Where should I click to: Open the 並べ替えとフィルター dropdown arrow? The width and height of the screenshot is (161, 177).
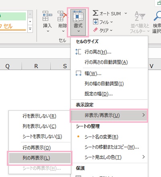148,31
